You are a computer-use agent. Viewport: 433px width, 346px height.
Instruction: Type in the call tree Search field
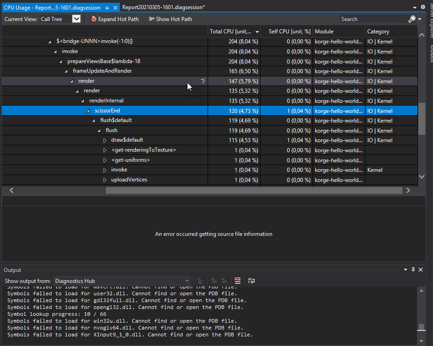tap(372, 19)
